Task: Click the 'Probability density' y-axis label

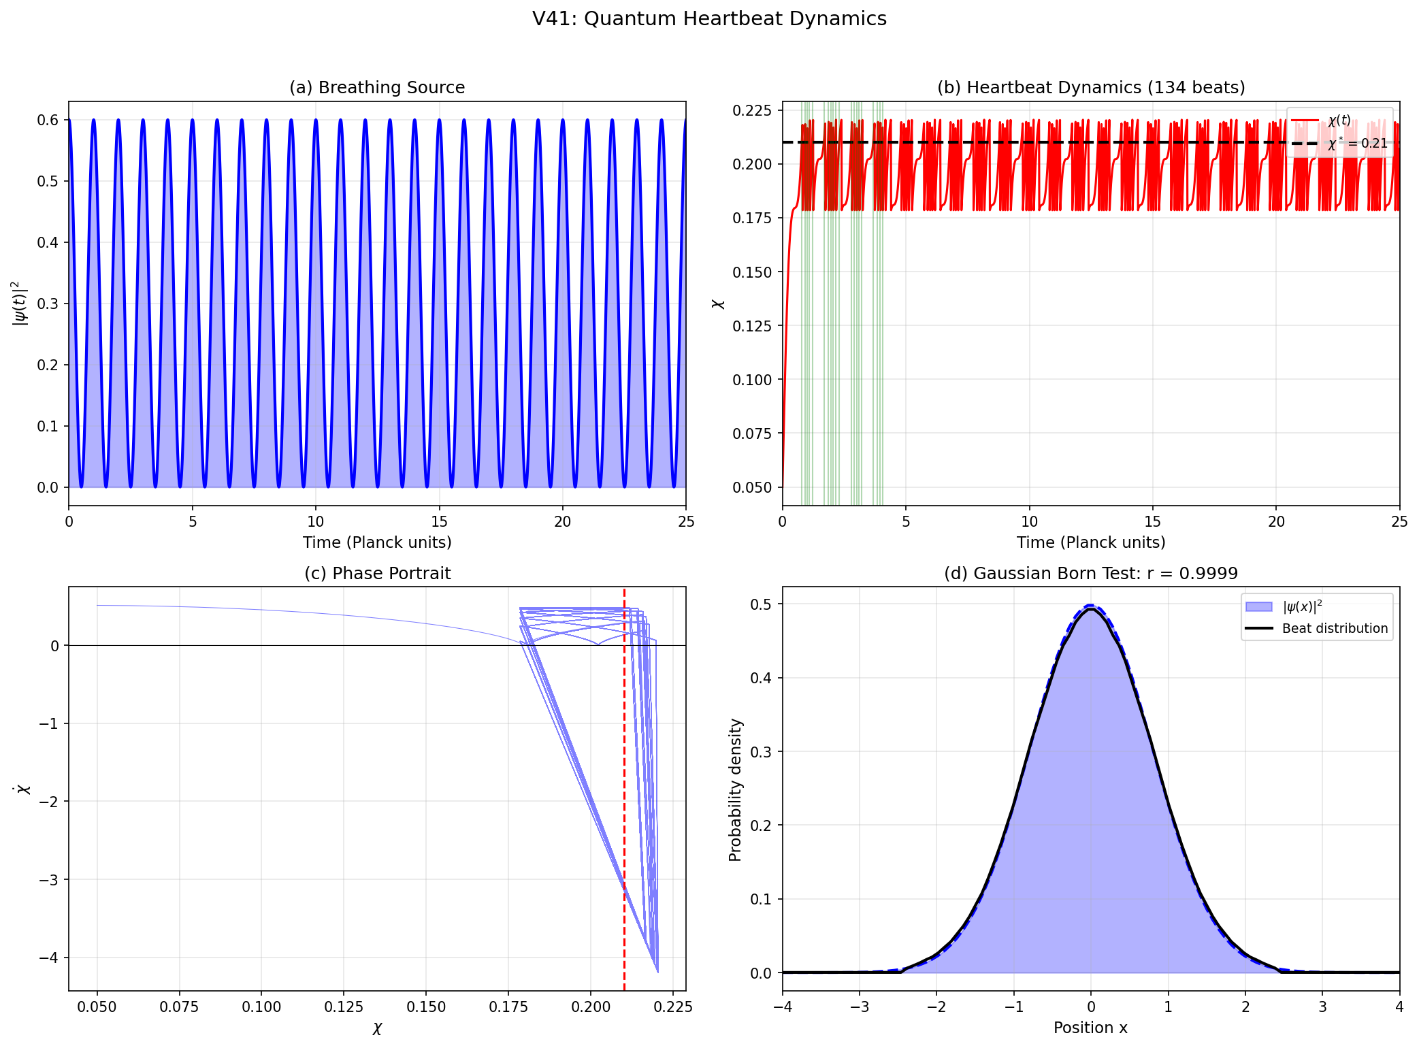Action: pos(735,789)
